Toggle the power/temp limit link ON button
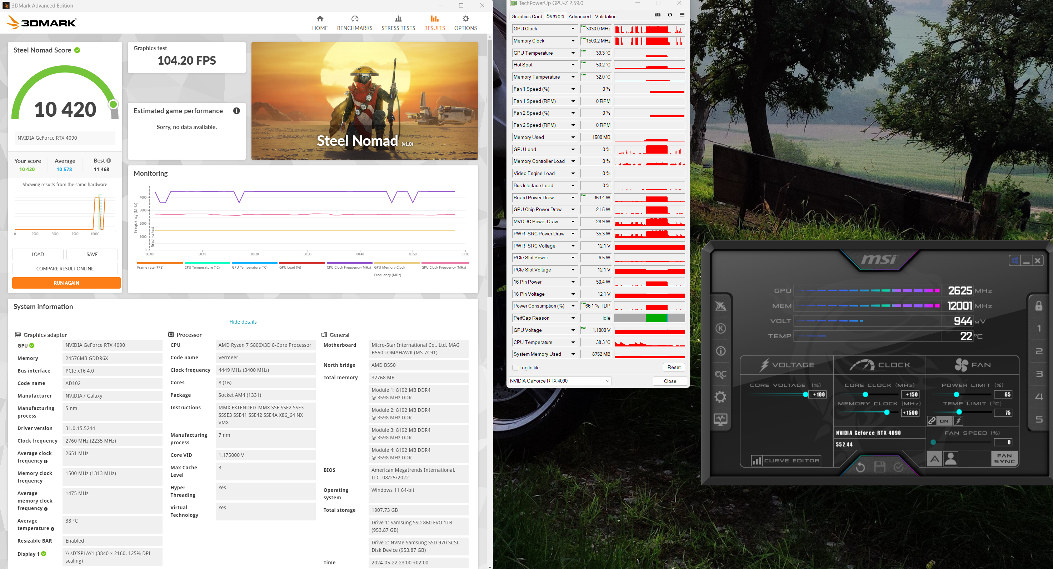Image resolution: width=1053 pixels, height=569 pixels. [x=944, y=421]
